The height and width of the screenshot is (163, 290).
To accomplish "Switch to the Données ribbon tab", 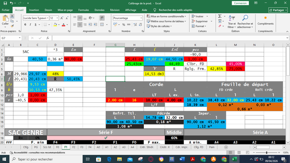I will pos(100,10).
